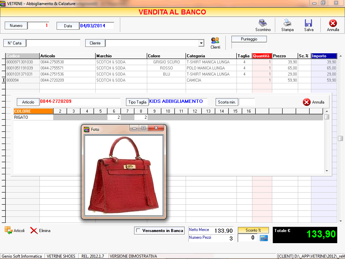Click the N° Carta button

tap(14, 43)
